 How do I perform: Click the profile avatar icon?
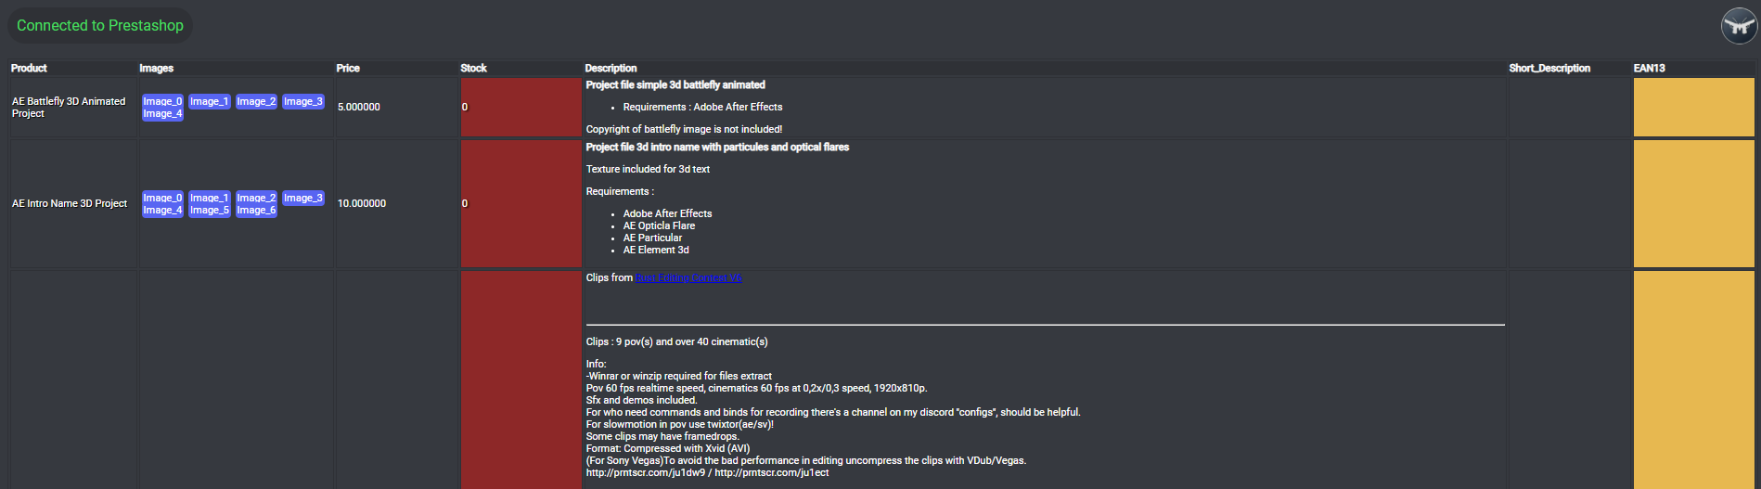point(1739,26)
